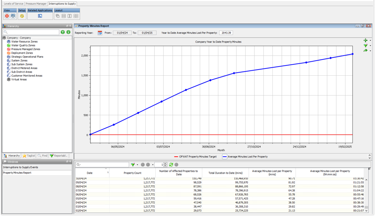
Task: Switch to the Interruptions to Supply tab
Action: (x=62, y=3)
